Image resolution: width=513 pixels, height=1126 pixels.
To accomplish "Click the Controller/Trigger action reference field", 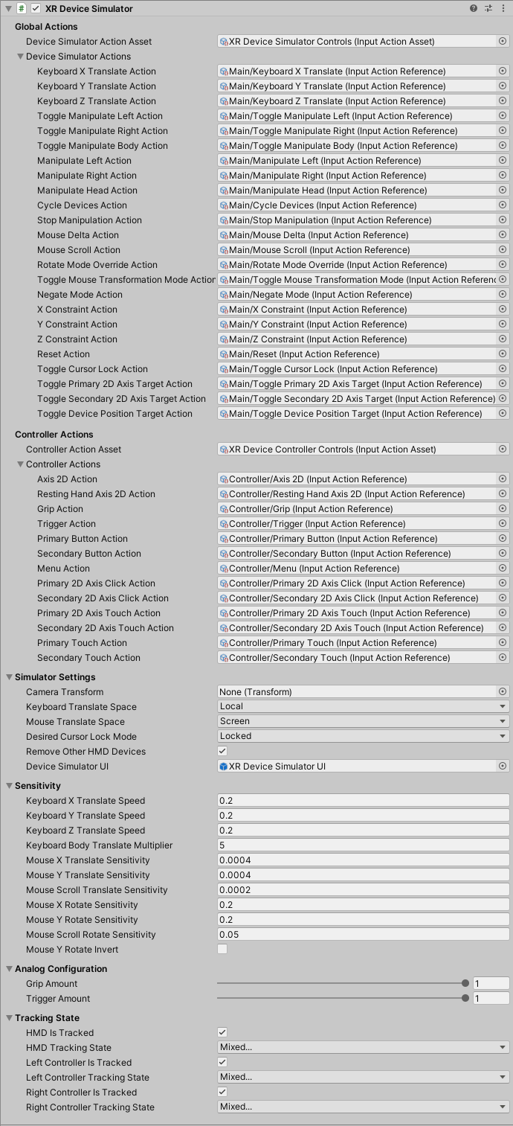I will coord(357,524).
